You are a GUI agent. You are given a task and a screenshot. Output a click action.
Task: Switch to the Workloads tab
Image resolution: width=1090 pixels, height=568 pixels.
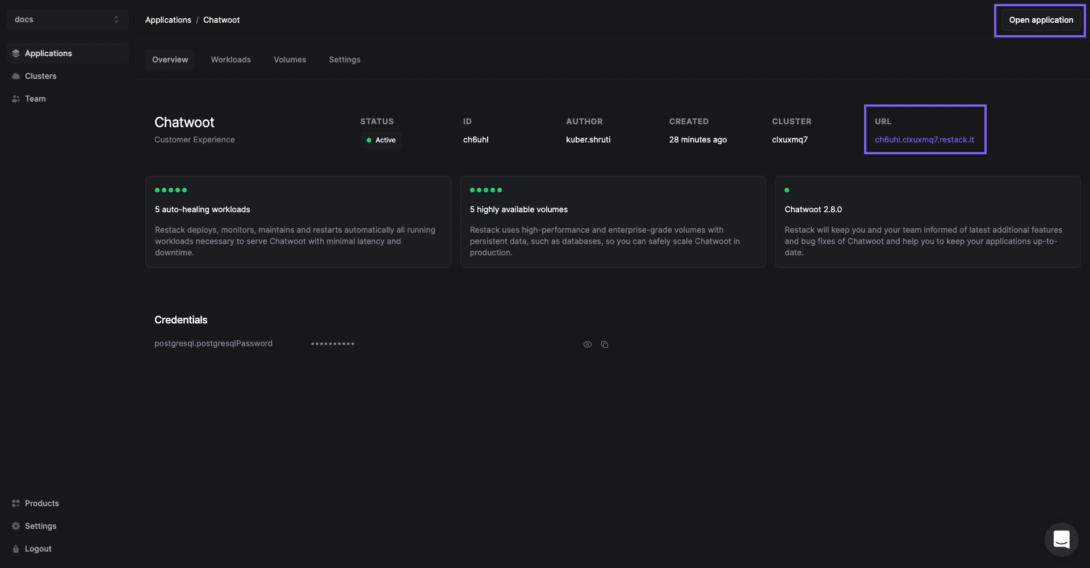(230, 60)
